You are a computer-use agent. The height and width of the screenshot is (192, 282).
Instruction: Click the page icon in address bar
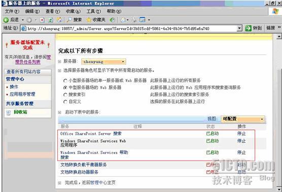(x=23, y=28)
